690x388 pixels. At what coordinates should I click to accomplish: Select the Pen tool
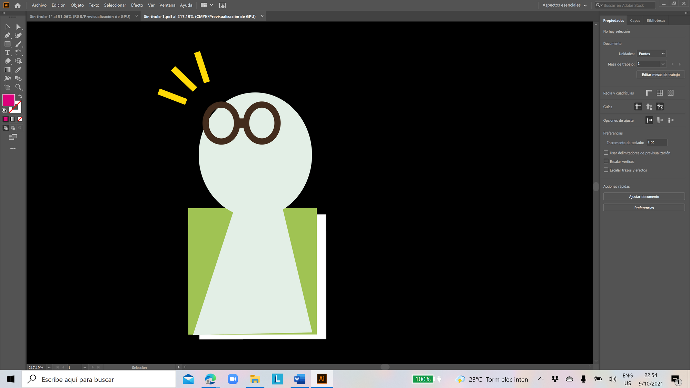(7, 35)
